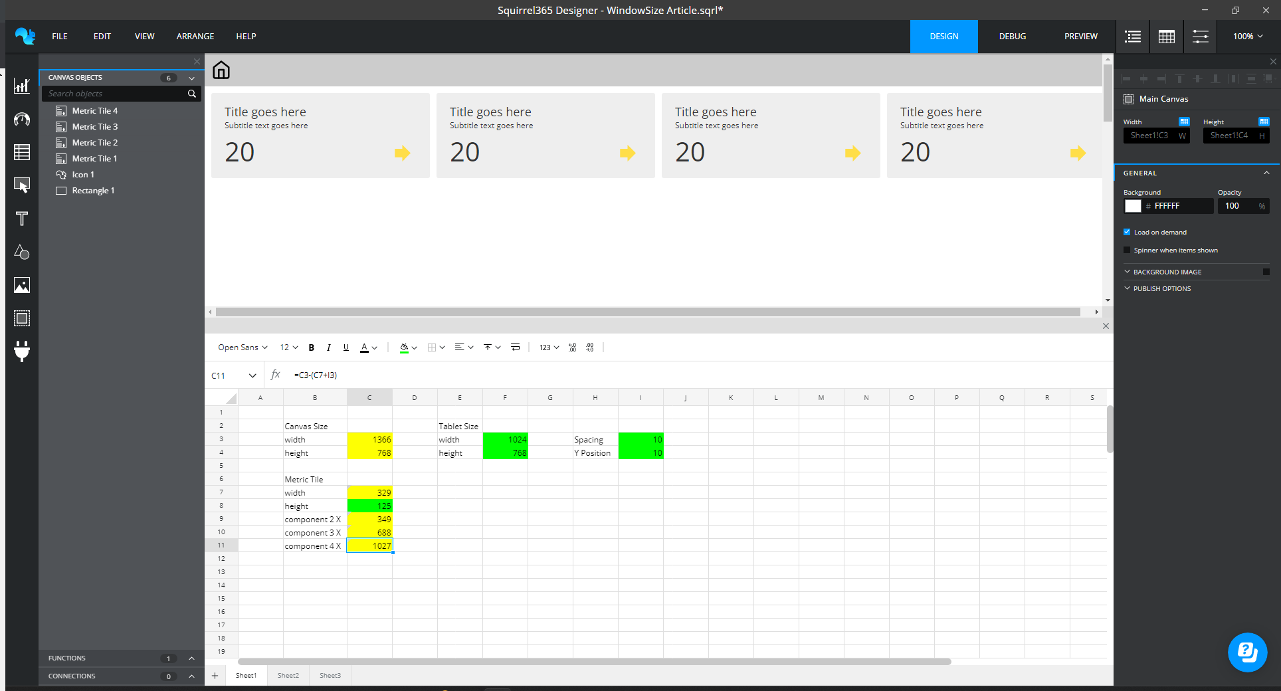Open the ARRANGE menu
Image resolution: width=1281 pixels, height=691 pixels.
click(195, 37)
